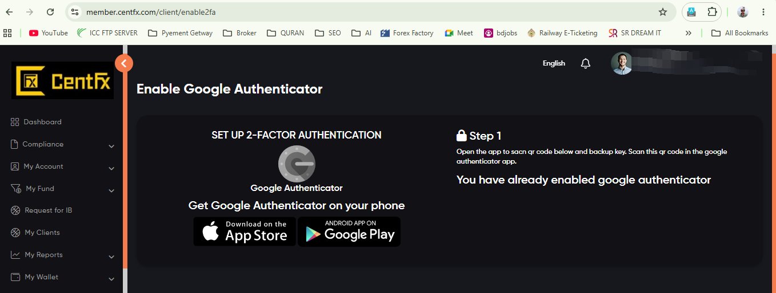Click the Enable Google Authenticator heading
Viewport: 776px width, 293px height.
tap(230, 89)
